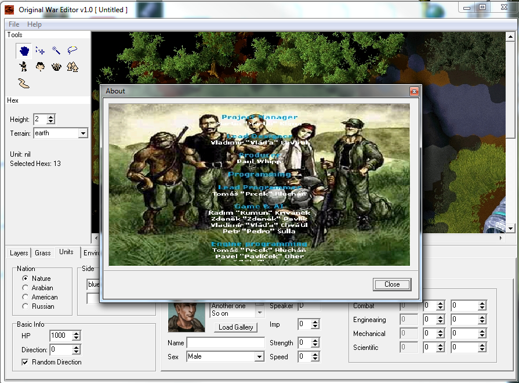The width and height of the screenshot is (519, 383).
Task: Select 'Another one' in the gallery list
Action: click(228, 306)
